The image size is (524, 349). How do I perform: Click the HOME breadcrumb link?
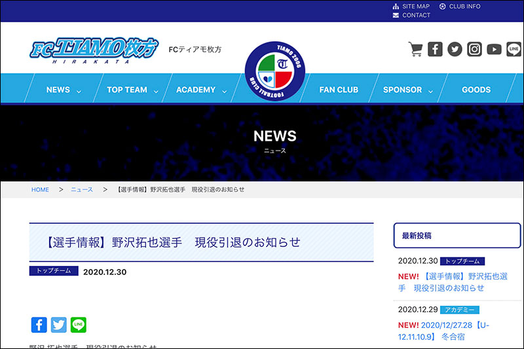pyautogui.click(x=40, y=190)
